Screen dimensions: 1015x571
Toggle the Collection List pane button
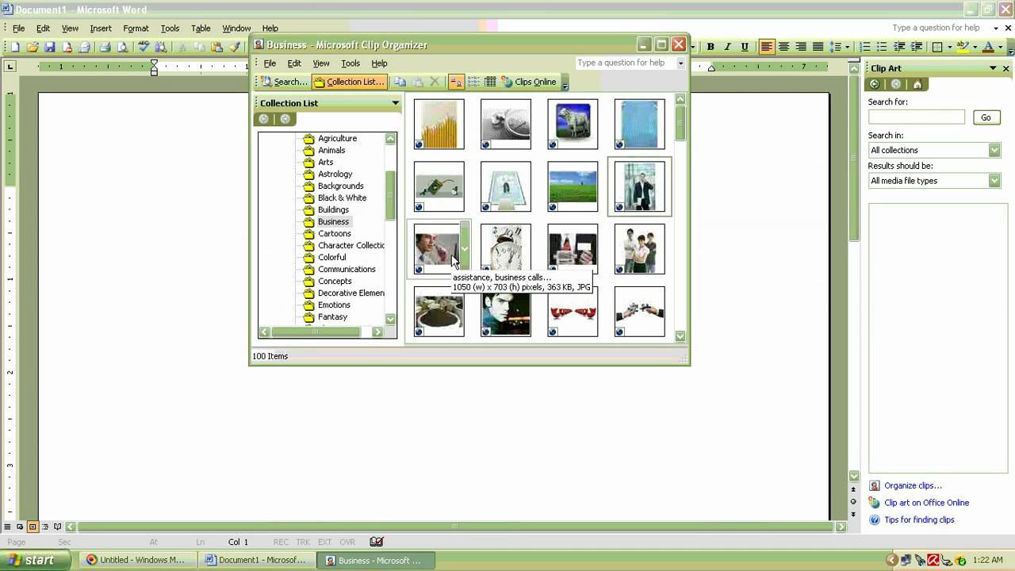348,82
